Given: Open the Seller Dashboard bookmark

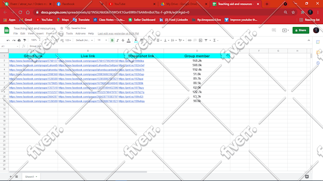Looking at the screenshot, I should click(142, 20).
